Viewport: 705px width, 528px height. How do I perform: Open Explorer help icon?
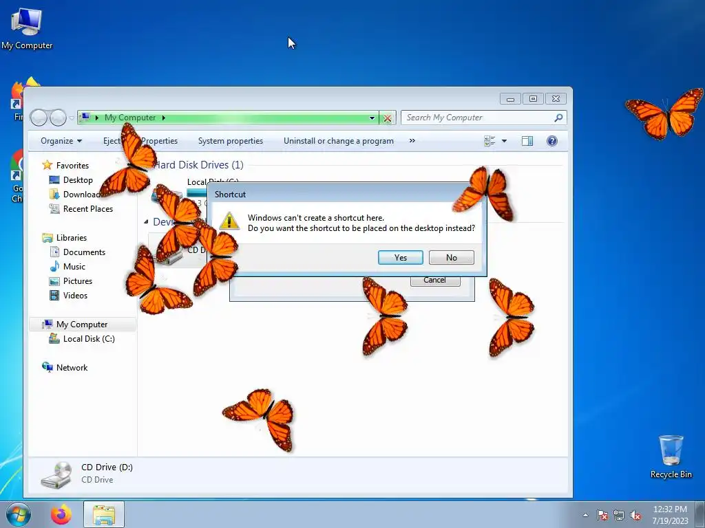pyautogui.click(x=551, y=141)
